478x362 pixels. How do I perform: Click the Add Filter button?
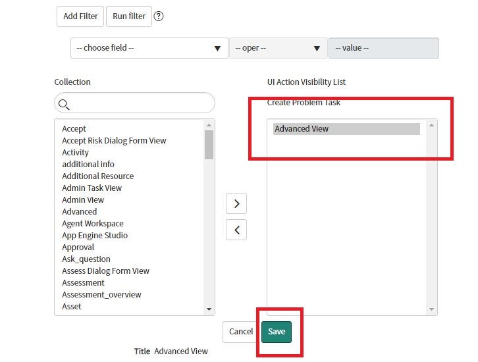[80, 16]
